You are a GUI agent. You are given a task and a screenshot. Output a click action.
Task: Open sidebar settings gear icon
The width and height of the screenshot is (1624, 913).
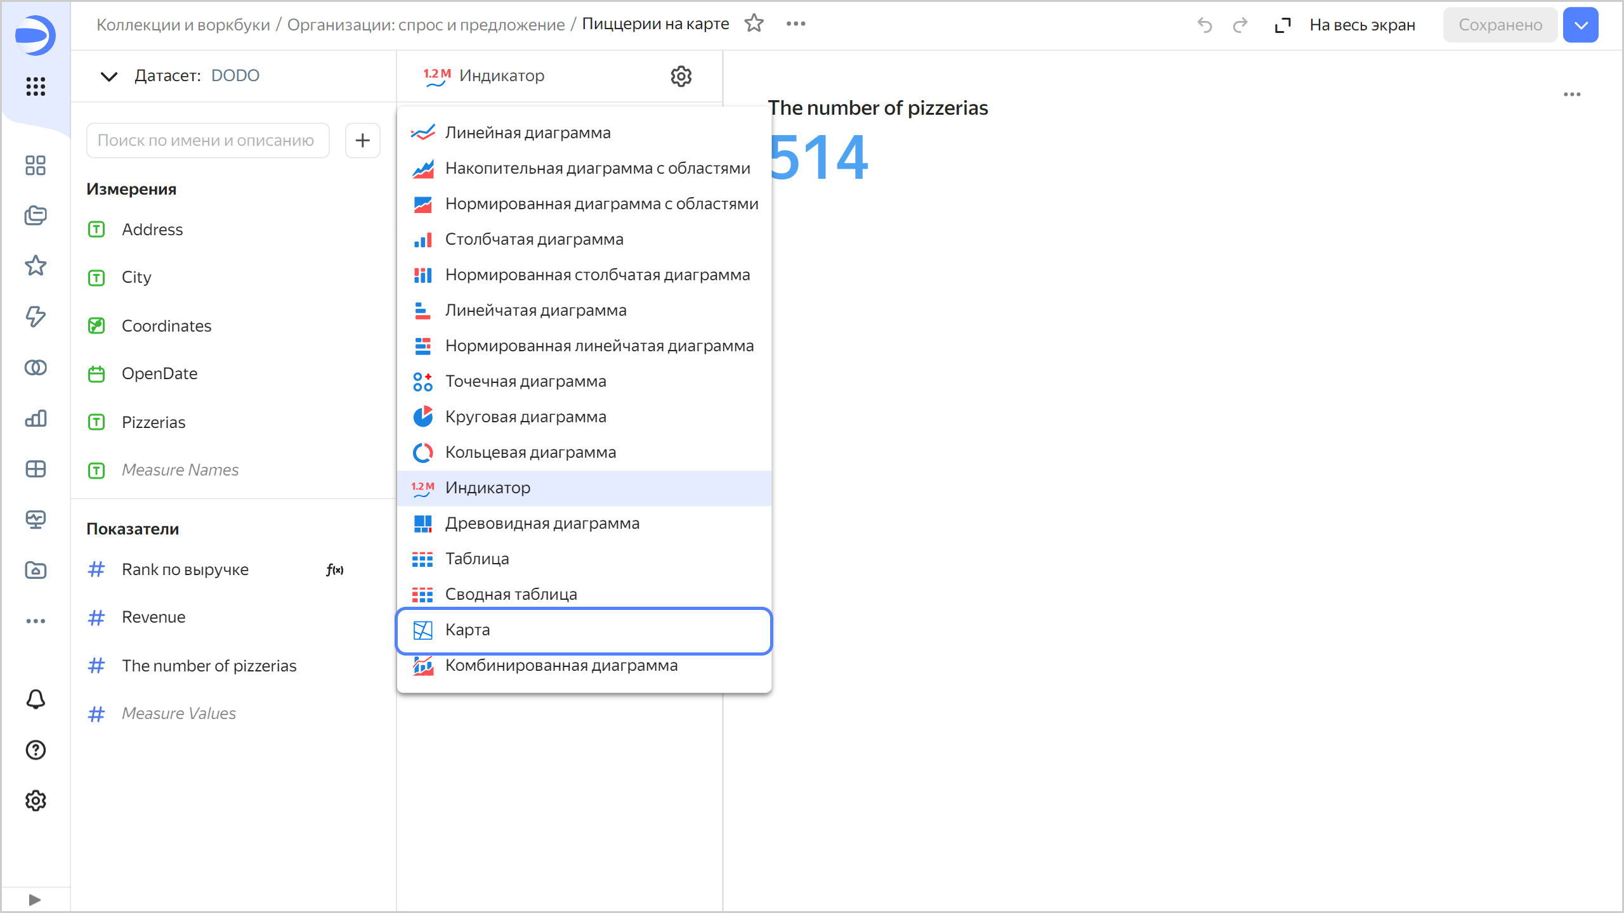click(36, 801)
